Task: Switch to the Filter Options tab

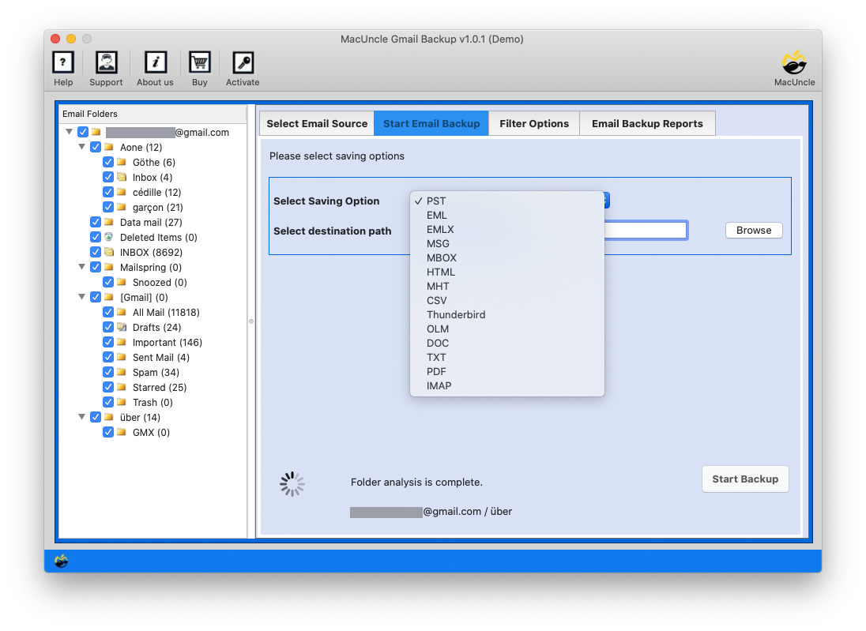Action: (x=534, y=123)
